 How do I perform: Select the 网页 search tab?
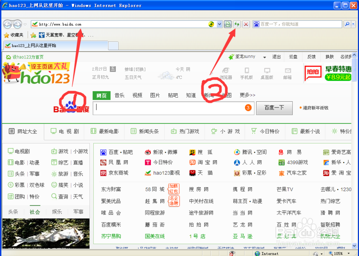click(102, 95)
